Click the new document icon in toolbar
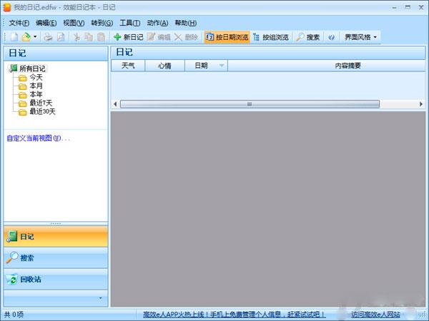Image resolution: width=429 pixels, height=321 pixels. [x=13, y=36]
